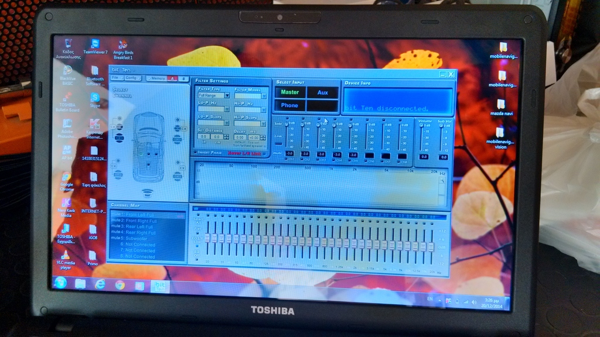Click the Volume slider
The image size is (600, 337).
click(x=422, y=137)
